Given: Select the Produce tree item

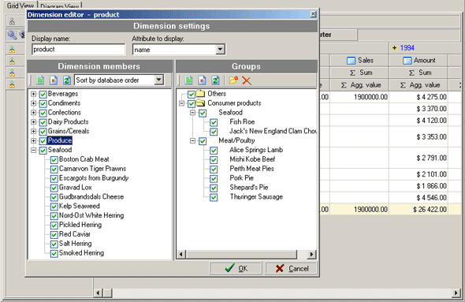Looking at the screenshot, I should 60,140.
